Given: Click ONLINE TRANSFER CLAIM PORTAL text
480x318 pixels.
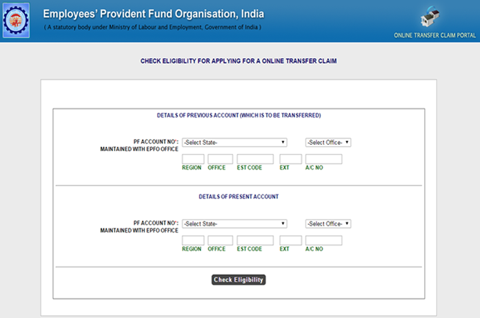Looking at the screenshot, I should click(434, 35).
